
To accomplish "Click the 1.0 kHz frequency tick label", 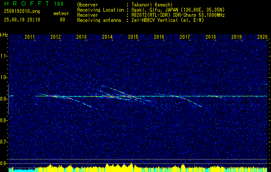I will tap(3, 77).
